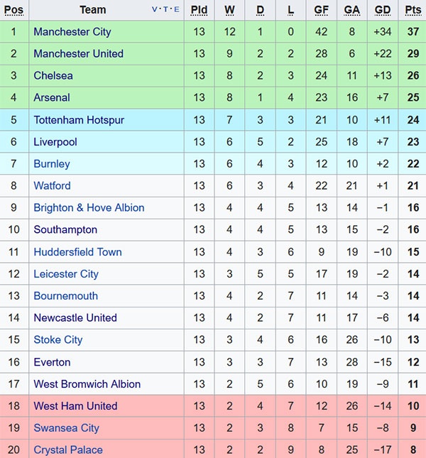Image resolution: width=426 pixels, height=458 pixels.
Task: Click the Chelsea team link
Action: tap(53, 76)
